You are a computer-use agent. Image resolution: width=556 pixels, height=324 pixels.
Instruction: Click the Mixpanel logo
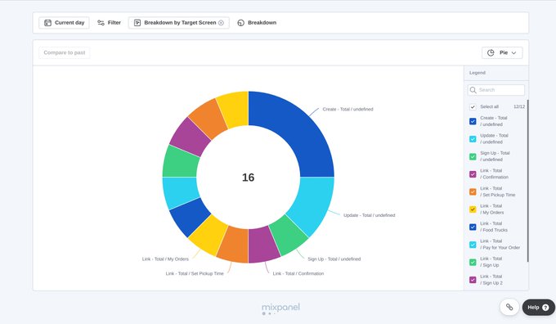280,308
